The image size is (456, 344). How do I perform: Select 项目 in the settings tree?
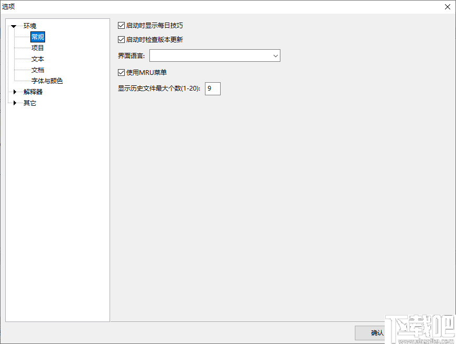(x=37, y=48)
